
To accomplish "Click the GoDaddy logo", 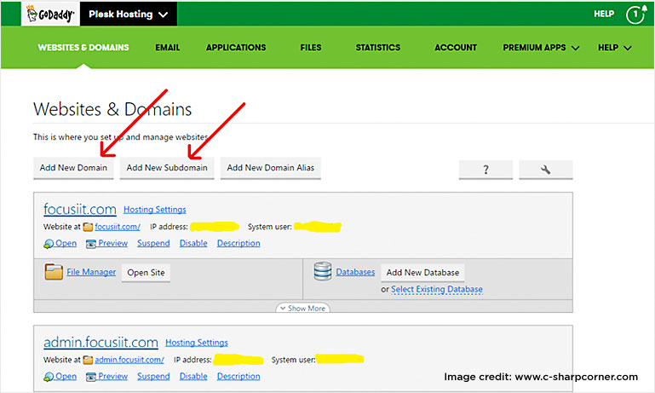I will point(50,14).
